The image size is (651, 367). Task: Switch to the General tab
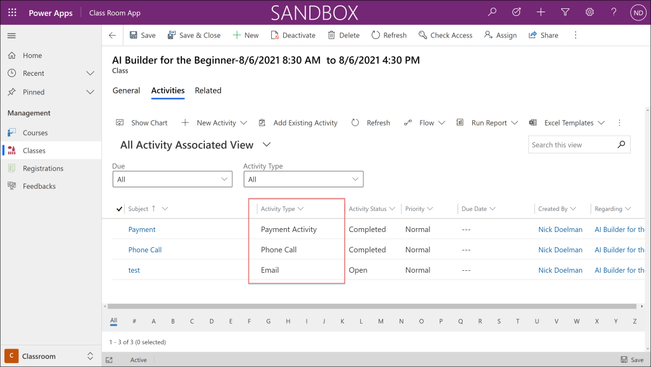(126, 90)
